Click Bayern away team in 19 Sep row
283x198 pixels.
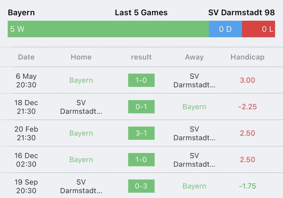tap(194, 186)
